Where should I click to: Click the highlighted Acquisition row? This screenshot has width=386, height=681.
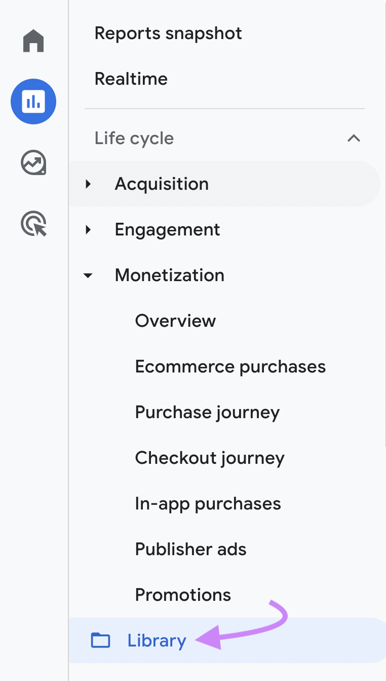(162, 184)
